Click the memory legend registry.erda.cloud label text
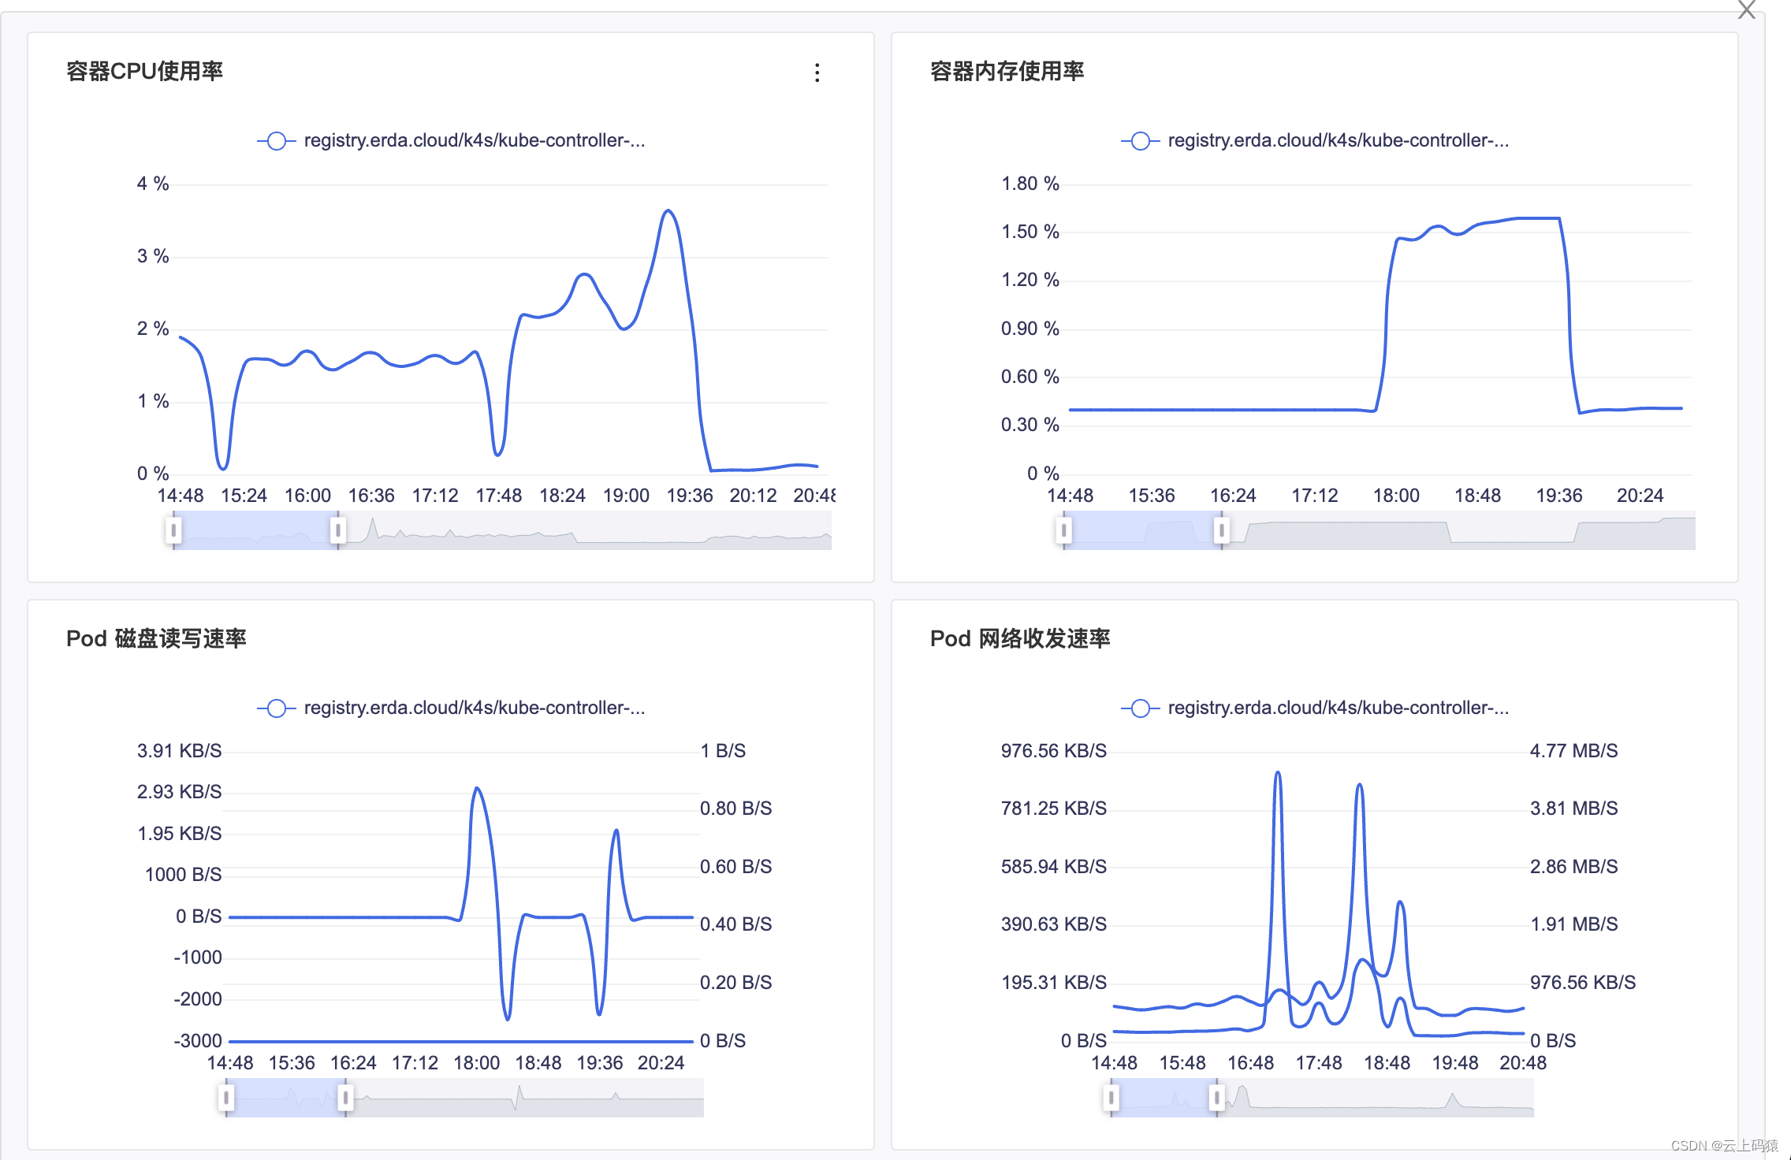1791x1160 pixels. pos(1338,141)
